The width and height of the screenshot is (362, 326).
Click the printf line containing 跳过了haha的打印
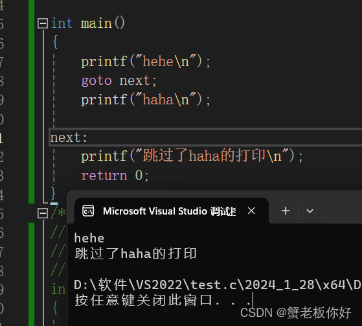tap(192, 156)
